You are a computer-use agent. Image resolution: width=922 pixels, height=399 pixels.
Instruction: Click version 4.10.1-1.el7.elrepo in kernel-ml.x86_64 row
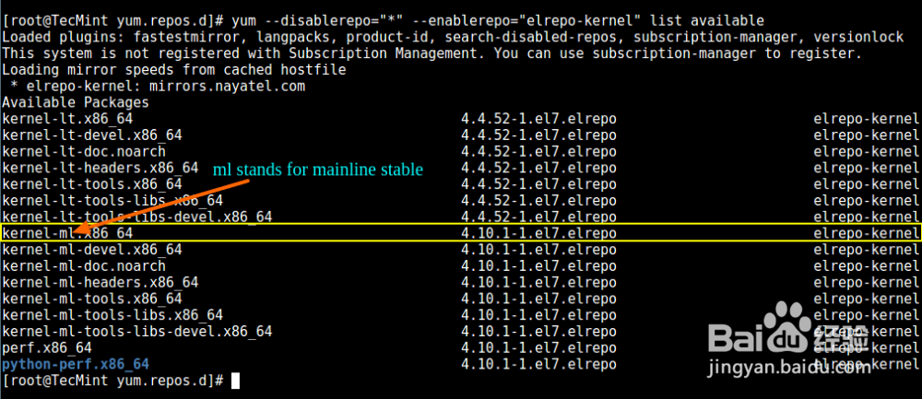click(538, 233)
